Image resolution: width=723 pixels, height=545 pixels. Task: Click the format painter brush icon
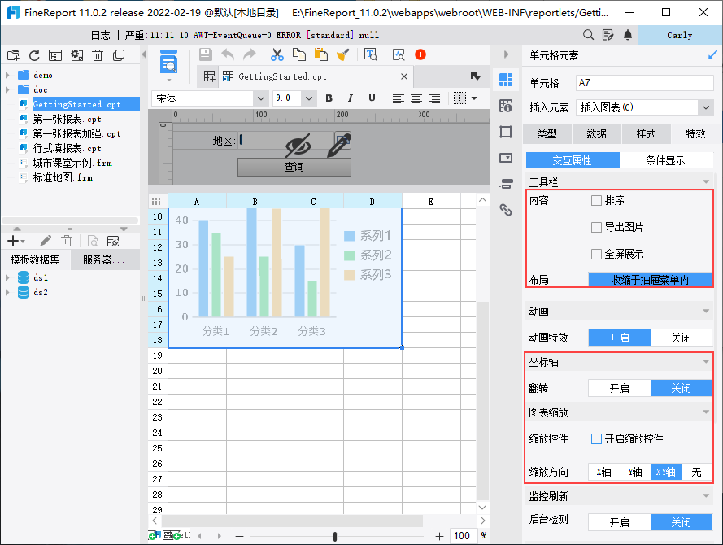coord(343,54)
